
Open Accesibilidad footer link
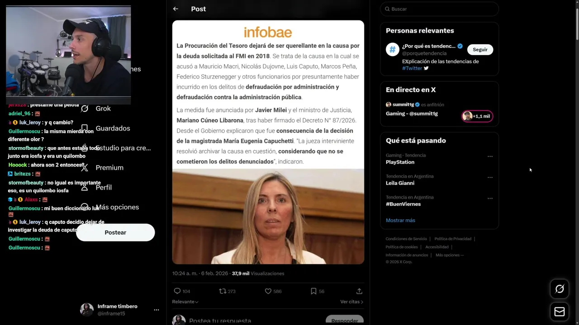pyautogui.click(x=437, y=247)
